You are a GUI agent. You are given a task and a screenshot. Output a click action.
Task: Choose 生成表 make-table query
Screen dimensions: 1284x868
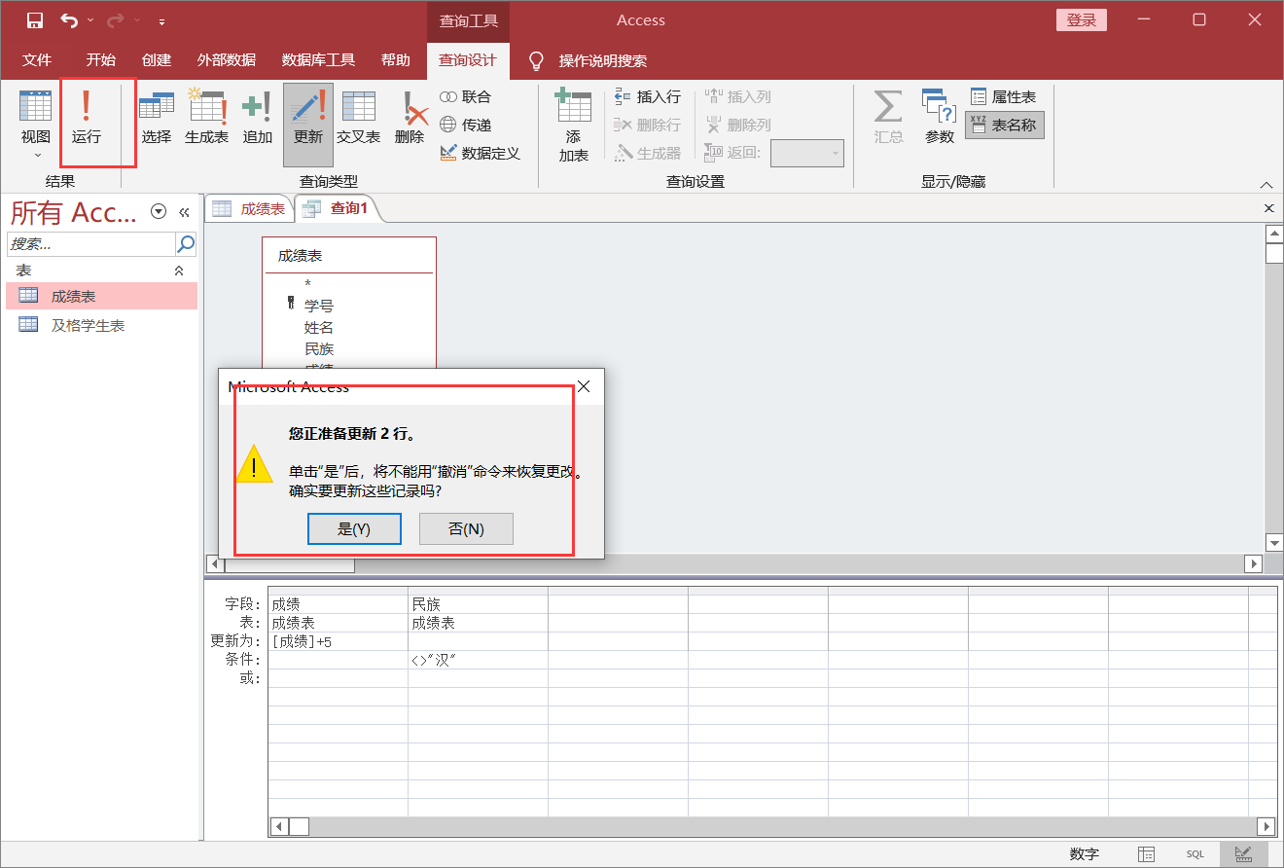coord(206,117)
